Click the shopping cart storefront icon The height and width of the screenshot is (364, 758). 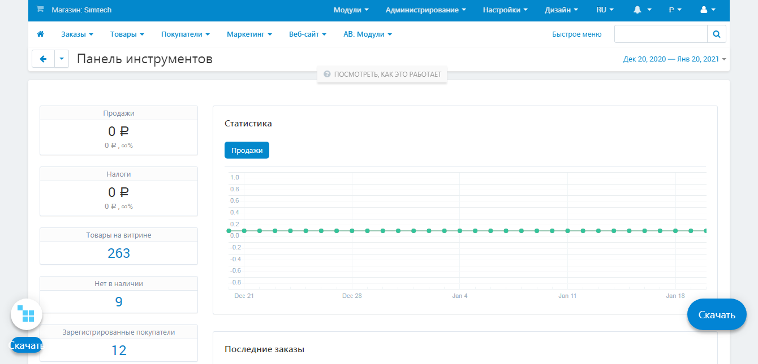[x=40, y=10]
